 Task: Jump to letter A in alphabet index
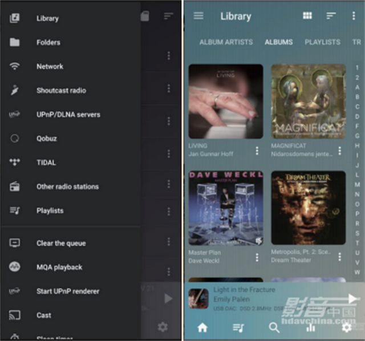tap(357, 87)
